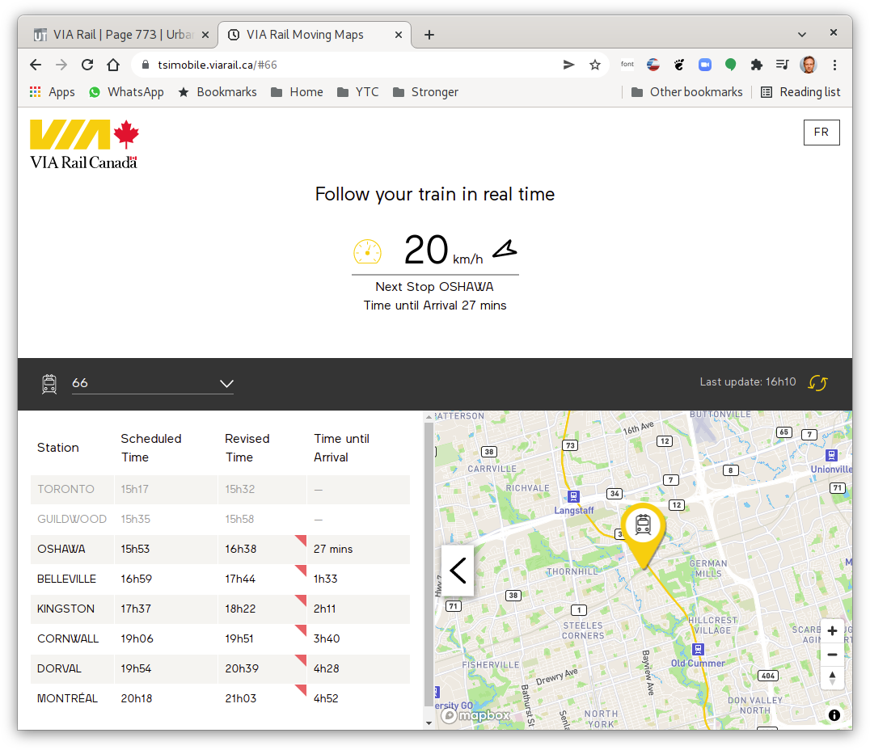Viewport: 870px width, 750px height.
Task: Open Chrome tab search dropdown arrow
Action: 801,34
